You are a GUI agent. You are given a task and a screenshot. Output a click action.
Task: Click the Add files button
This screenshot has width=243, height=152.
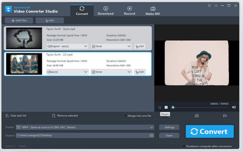click(19, 21)
